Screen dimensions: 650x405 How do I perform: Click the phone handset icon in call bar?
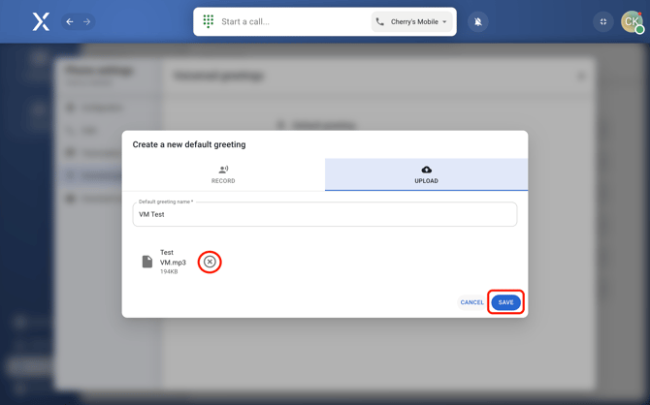(x=380, y=21)
